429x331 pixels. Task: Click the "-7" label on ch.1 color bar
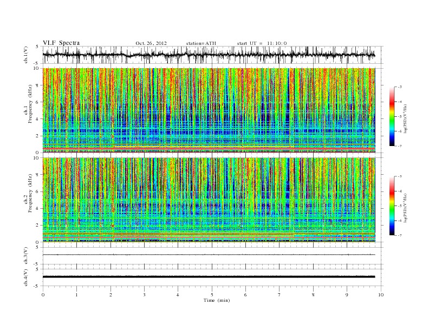[399, 146]
